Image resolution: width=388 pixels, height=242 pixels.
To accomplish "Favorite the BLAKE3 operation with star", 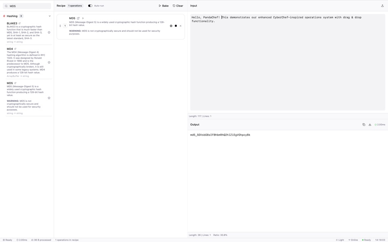I will pos(49,32).
